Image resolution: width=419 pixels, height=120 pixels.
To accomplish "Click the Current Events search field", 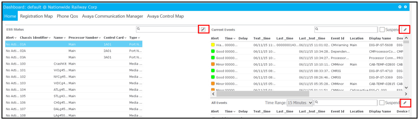I will (346, 30).
